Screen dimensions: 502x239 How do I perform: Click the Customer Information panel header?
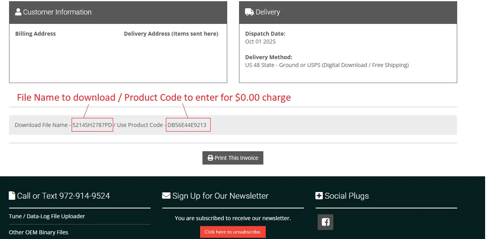tap(118, 12)
